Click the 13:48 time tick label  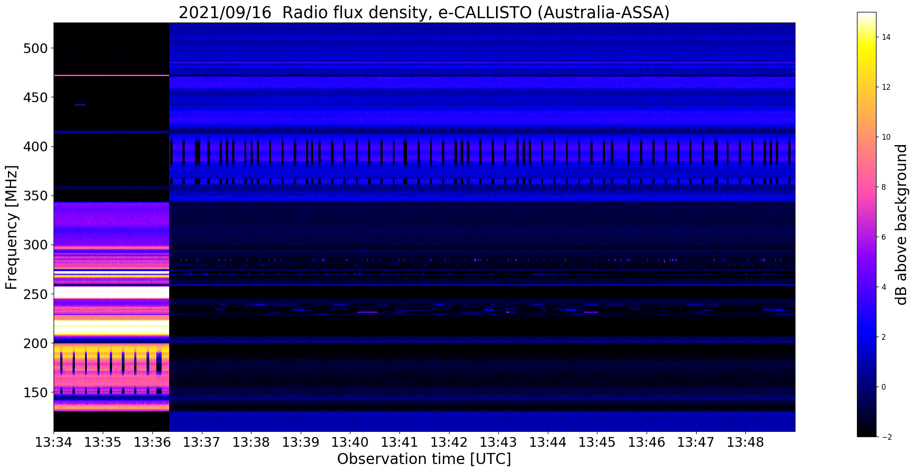point(746,442)
